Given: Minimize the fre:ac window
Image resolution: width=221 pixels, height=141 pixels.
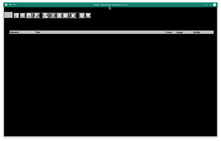Looking at the screenshot, I should point(207,5).
